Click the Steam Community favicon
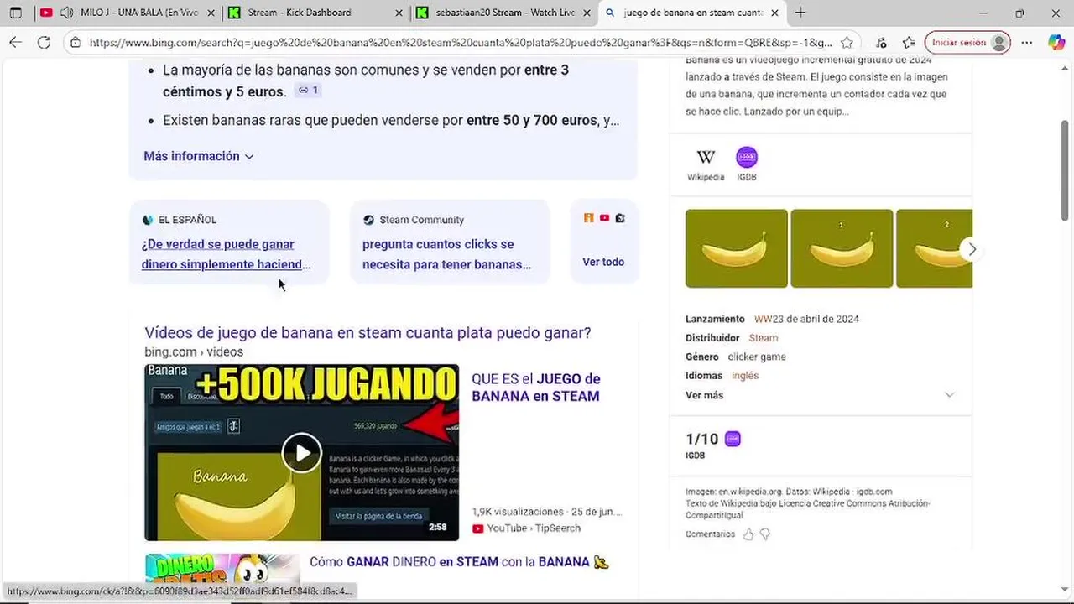 pyautogui.click(x=368, y=220)
